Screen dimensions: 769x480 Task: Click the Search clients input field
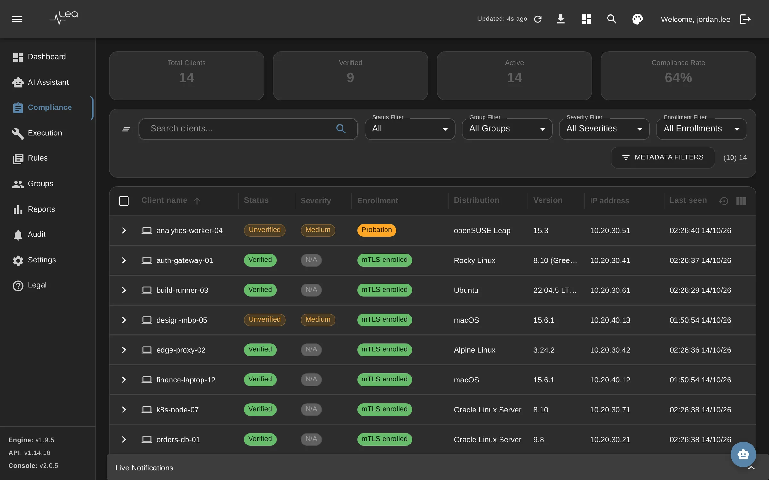[248, 129]
